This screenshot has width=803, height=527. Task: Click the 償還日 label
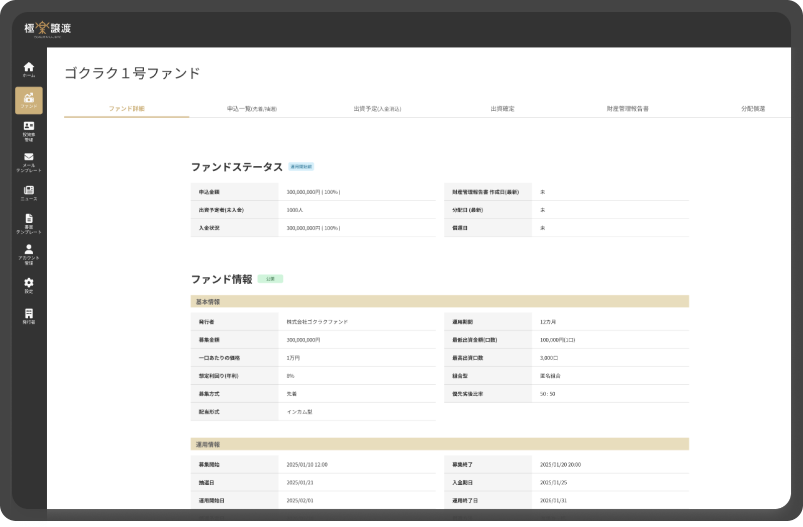(460, 228)
